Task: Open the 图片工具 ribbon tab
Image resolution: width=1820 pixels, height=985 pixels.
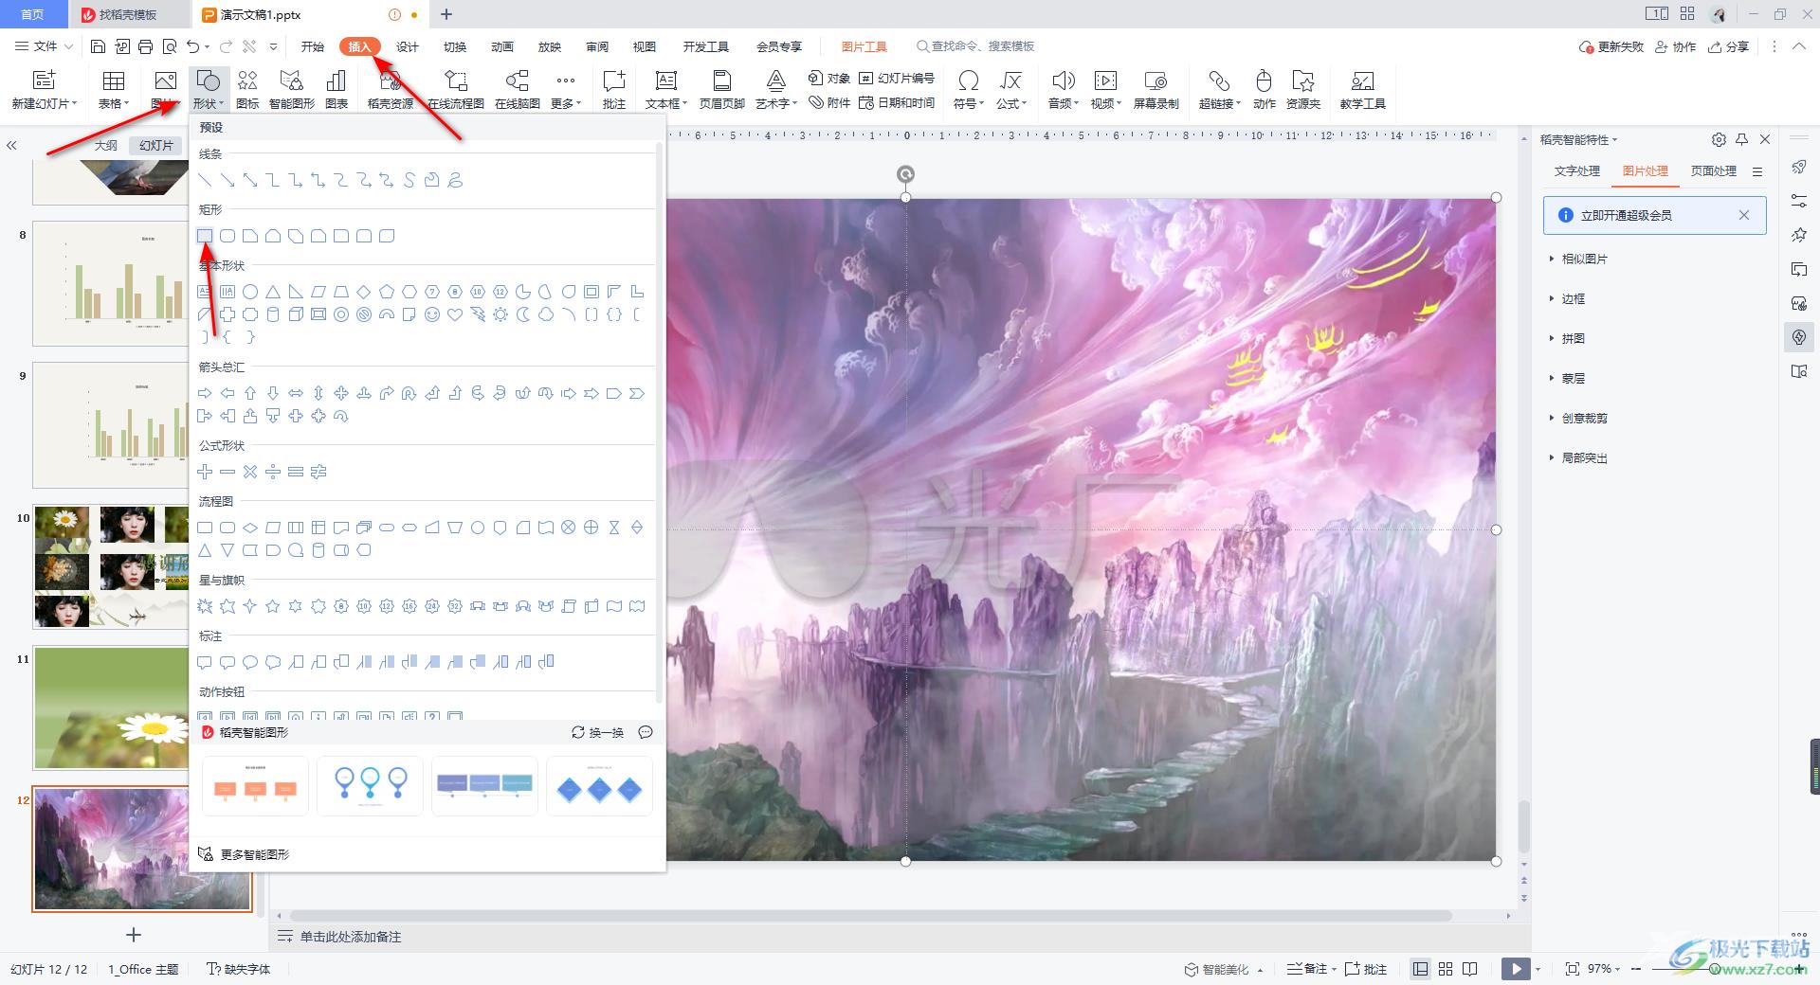Action: [864, 46]
